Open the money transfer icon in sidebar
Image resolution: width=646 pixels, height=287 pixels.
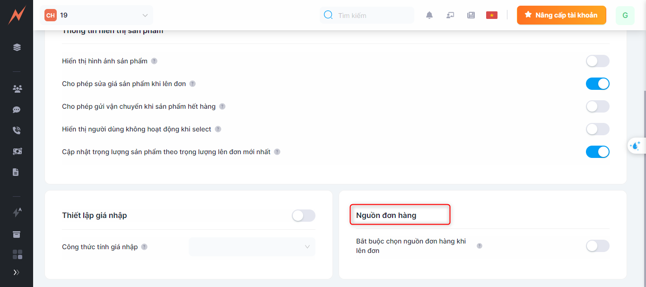(x=17, y=151)
